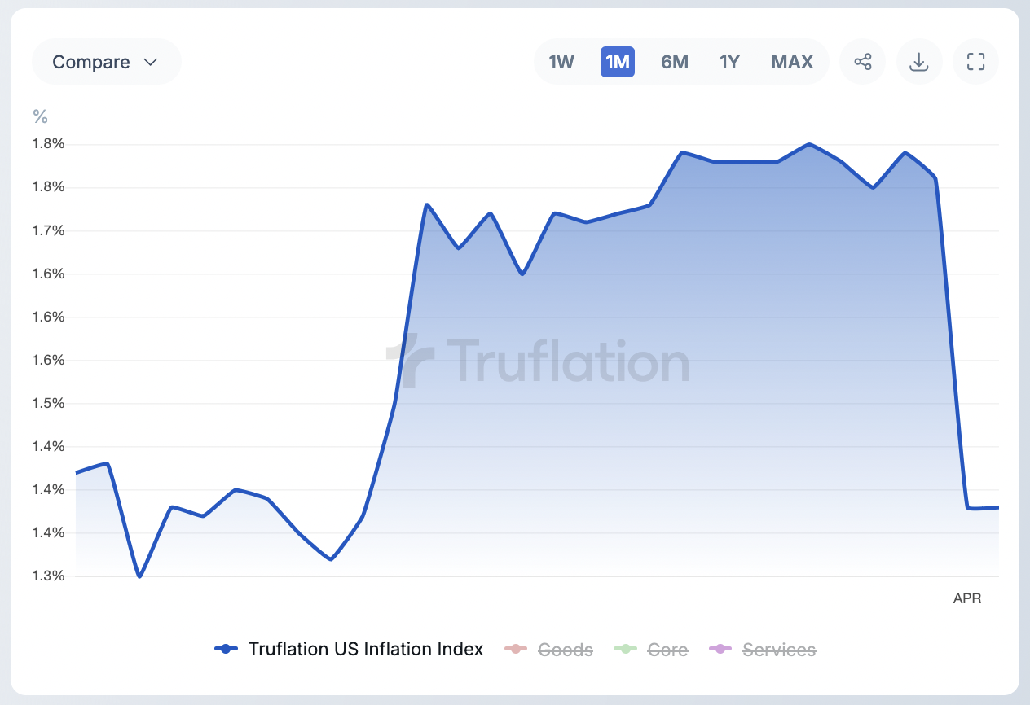Click the blue Inflation Index legend marker
The width and height of the screenshot is (1030, 705).
coord(226,649)
